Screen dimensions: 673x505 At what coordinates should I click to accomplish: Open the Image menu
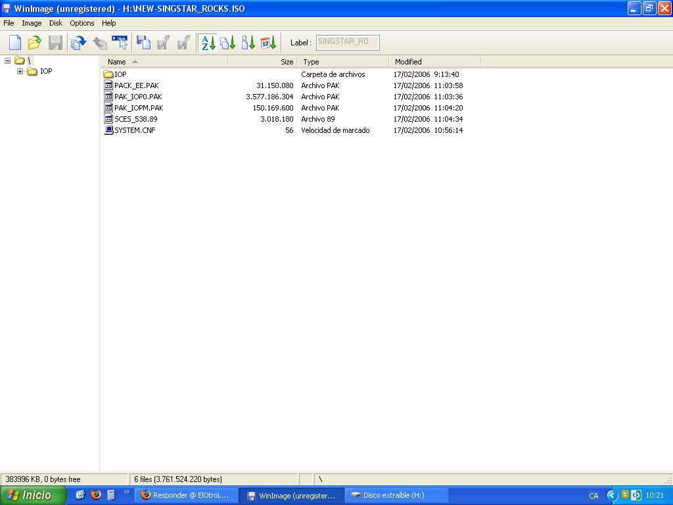click(32, 23)
